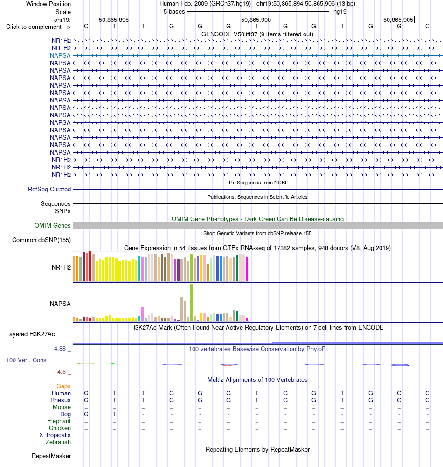443x467 pixels.
Task: Select the Scale track label
Action: [63, 12]
